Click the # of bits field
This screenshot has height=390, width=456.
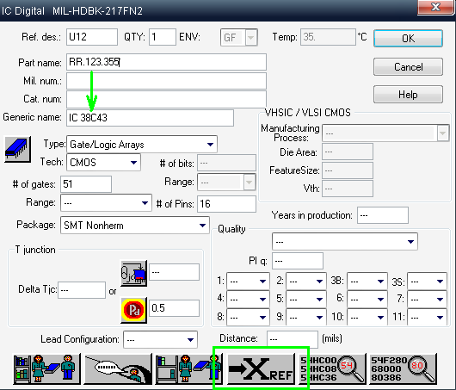[226, 163]
